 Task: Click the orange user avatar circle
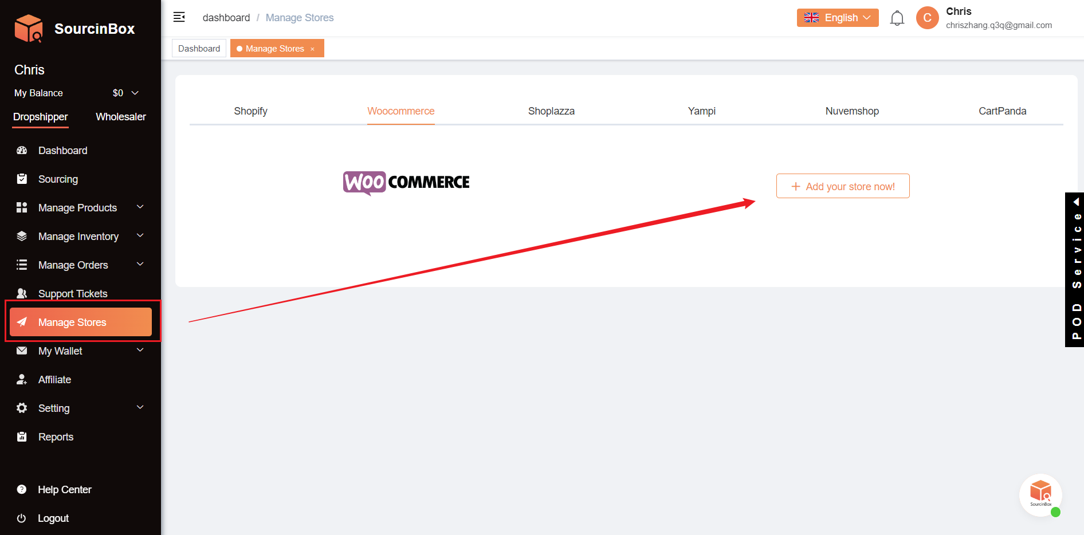(x=927, y=18)
